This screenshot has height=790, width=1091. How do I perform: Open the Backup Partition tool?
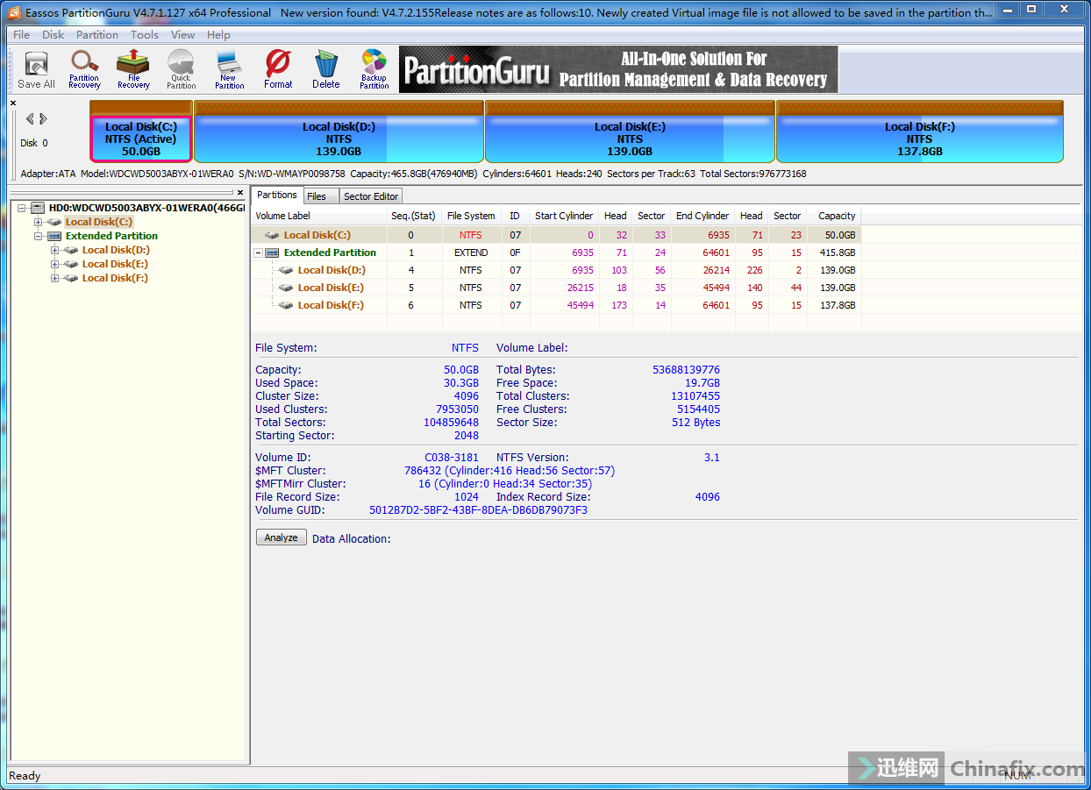pyautogui.click(x=374, y=69)
